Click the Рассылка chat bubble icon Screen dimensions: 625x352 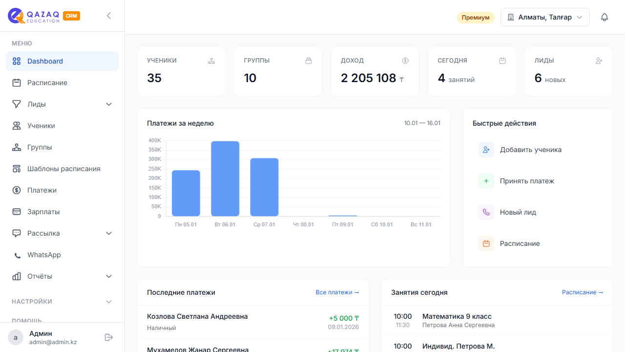17,233
